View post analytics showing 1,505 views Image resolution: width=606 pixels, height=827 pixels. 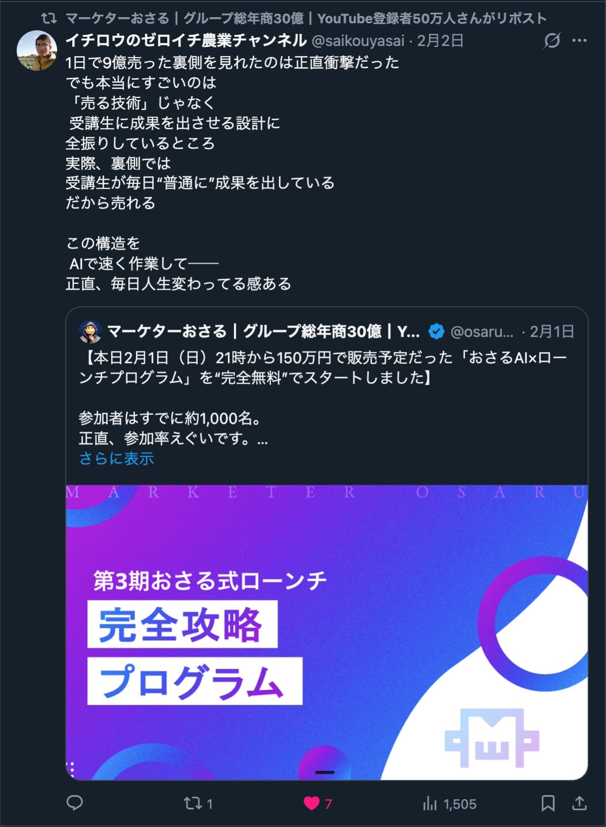449,804
